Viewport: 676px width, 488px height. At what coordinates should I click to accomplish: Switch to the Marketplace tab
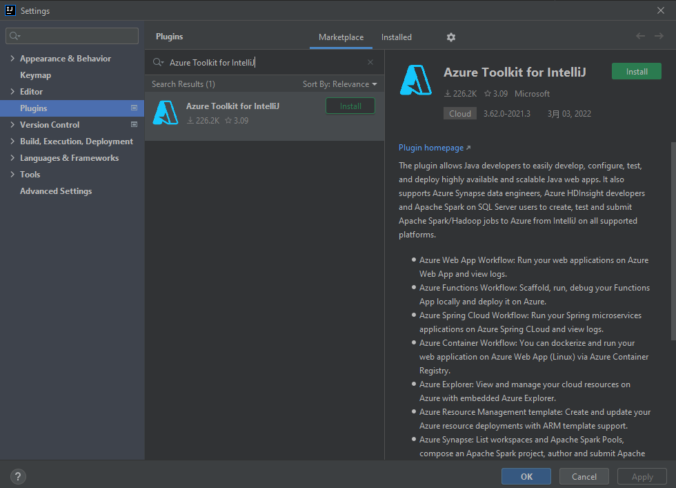(341, 37)
